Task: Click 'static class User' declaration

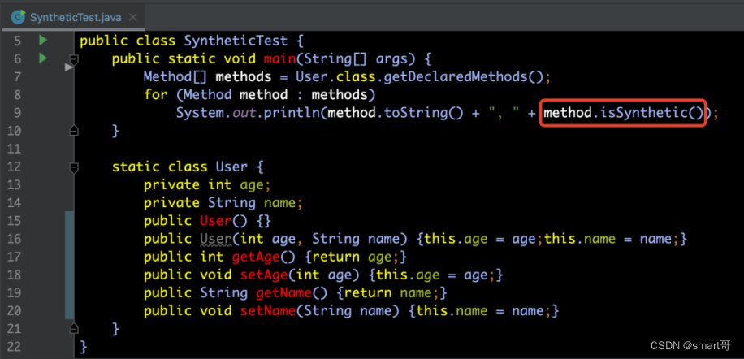Action: (180, 167)
